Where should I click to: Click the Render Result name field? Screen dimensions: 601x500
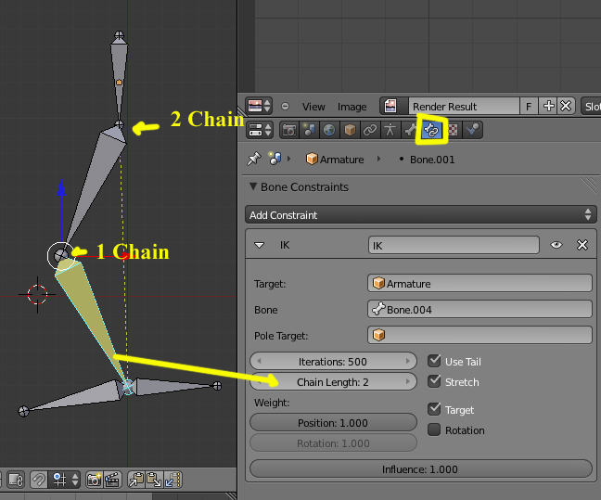tap(464, 106)
